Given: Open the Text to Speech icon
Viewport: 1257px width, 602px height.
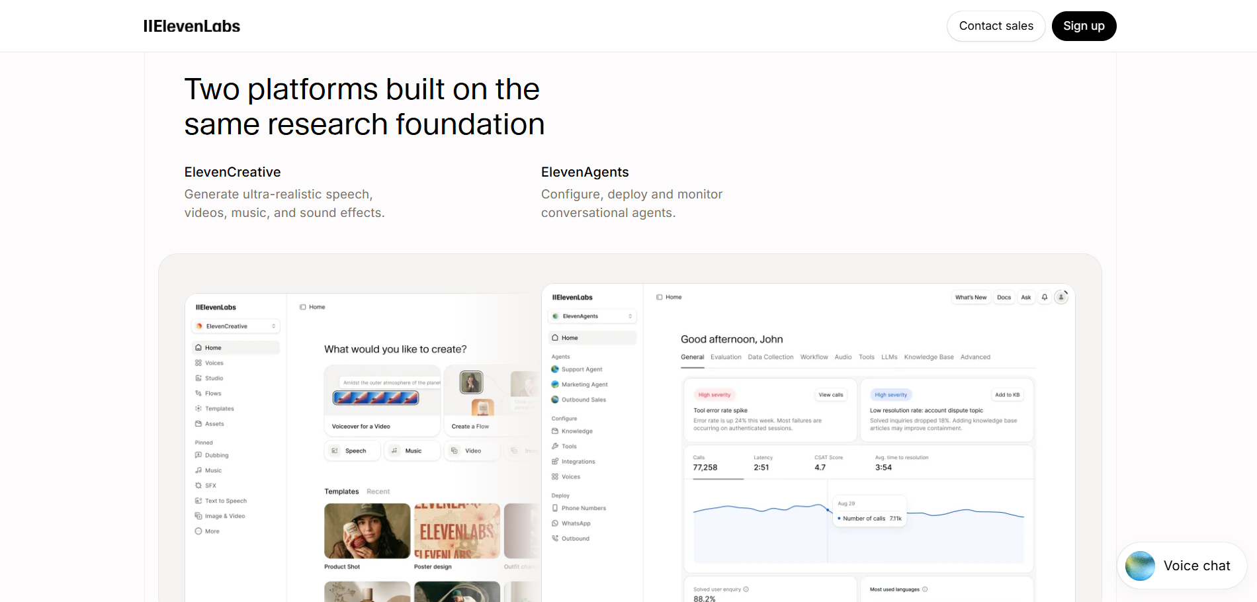Looking at the screenshot, I should 198,501.
